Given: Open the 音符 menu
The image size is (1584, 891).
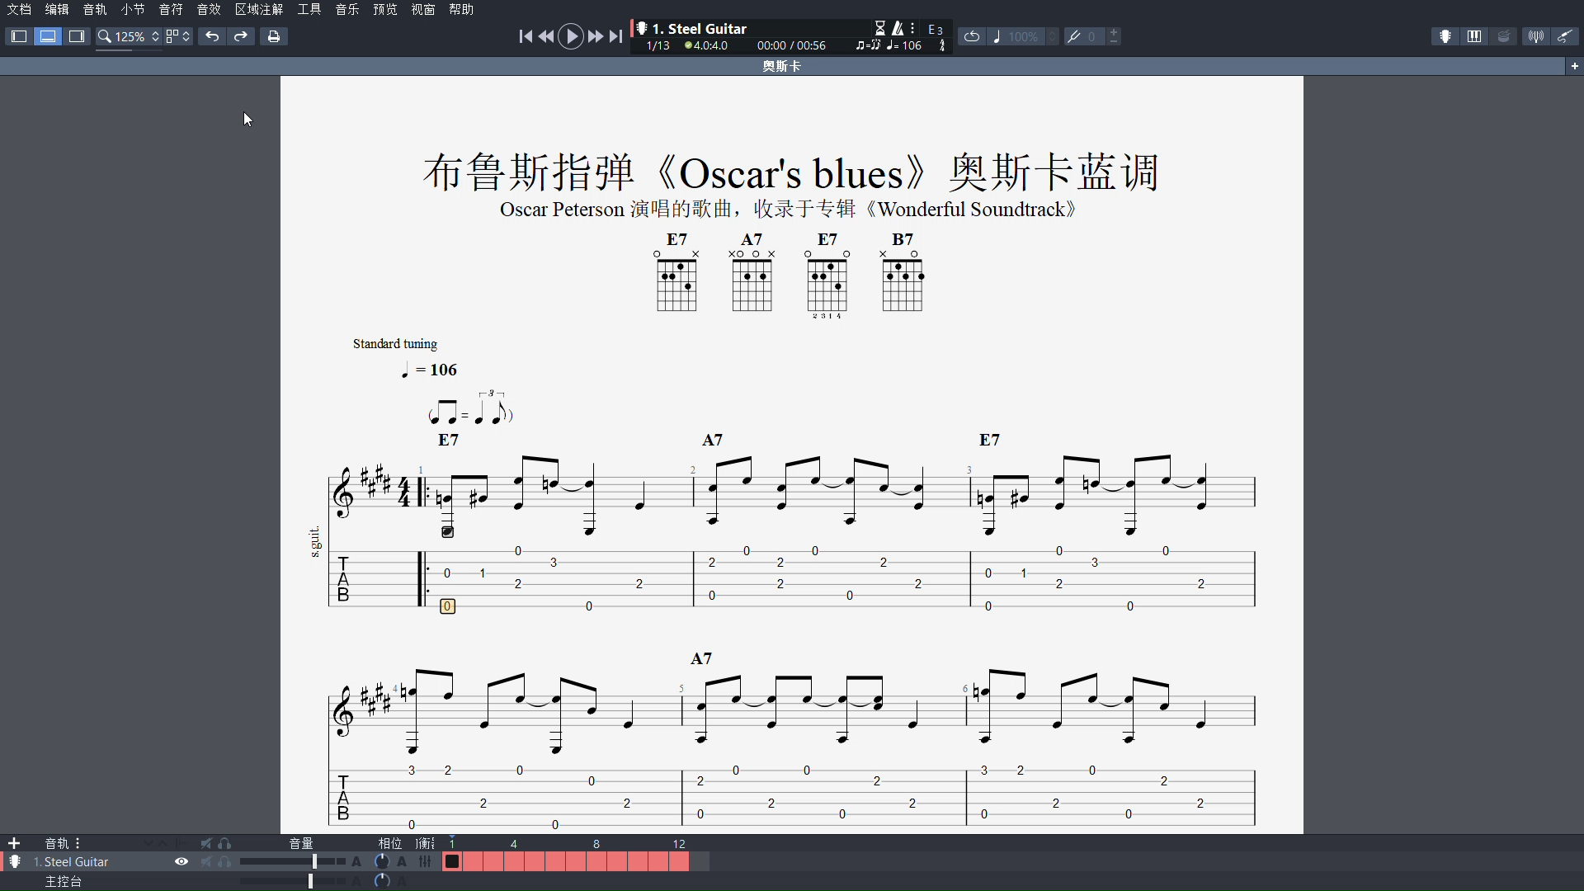Looking at the screenshot, I should pos(171,9).
